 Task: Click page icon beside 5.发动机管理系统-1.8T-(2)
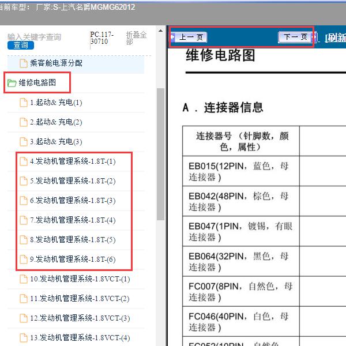click(24, 181)
